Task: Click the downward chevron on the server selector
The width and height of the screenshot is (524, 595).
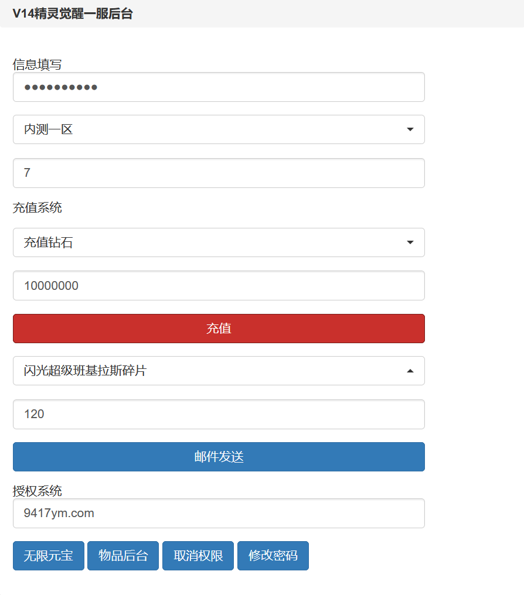Action: pyautogui.click(x=410, y=129)
